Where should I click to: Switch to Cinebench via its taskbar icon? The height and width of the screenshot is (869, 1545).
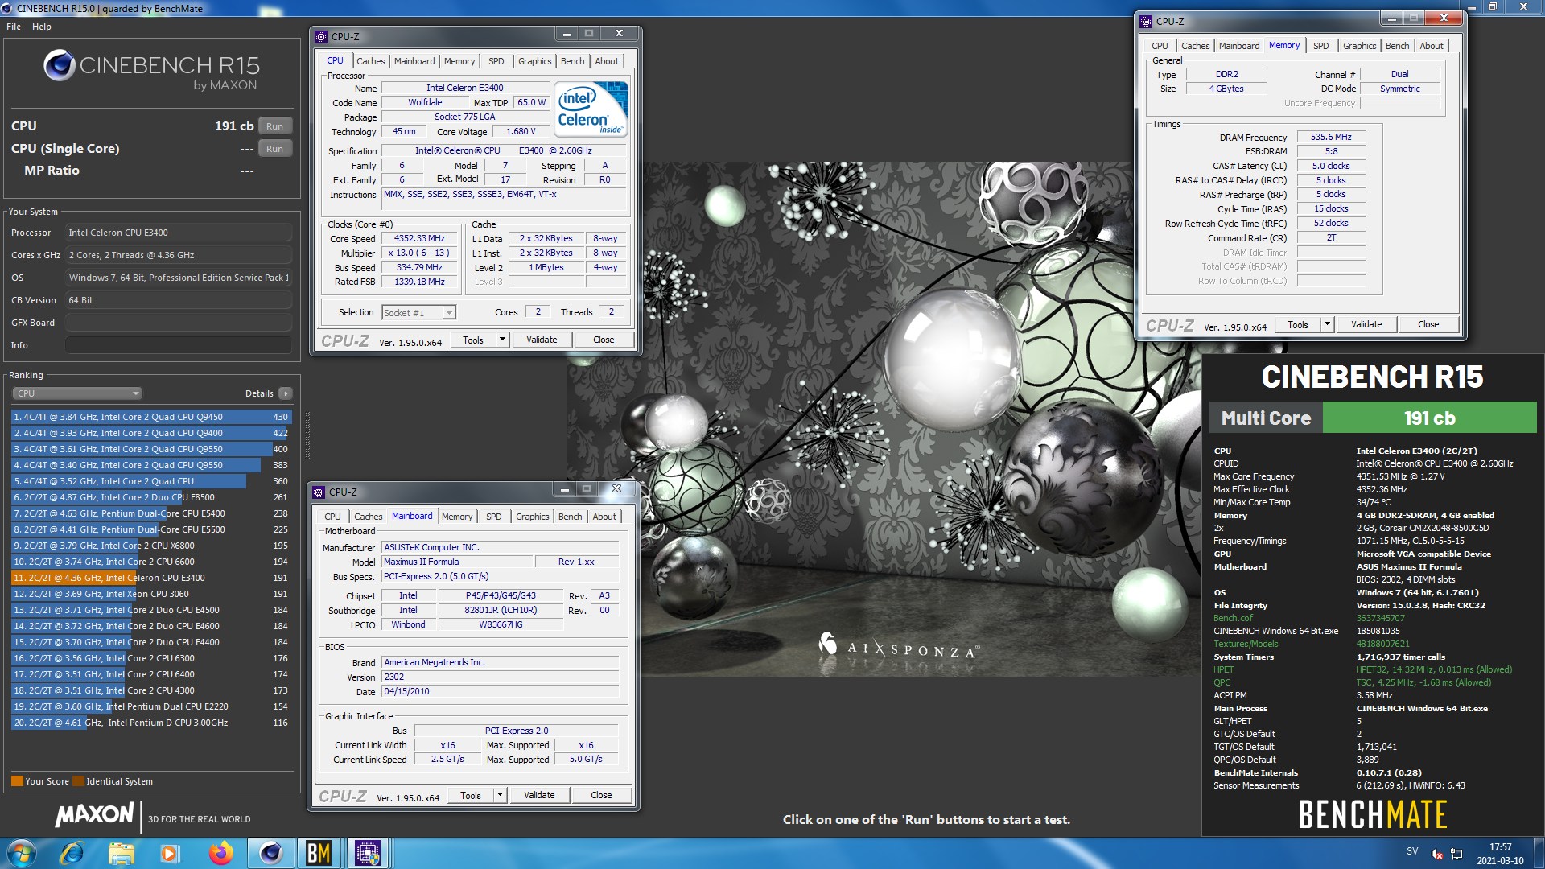[270, 853]
